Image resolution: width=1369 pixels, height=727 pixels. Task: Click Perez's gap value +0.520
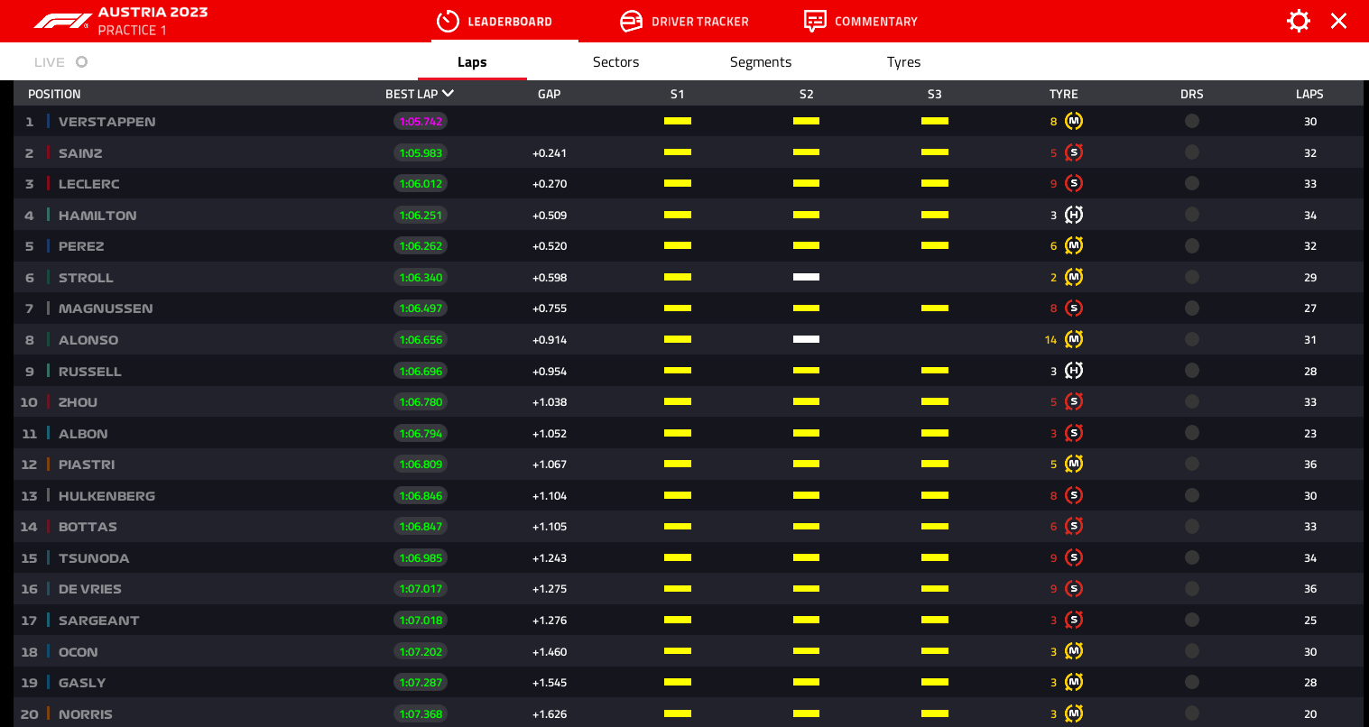[550, 246]
